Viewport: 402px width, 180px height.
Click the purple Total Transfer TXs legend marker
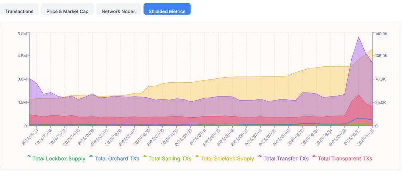click(260, 157)
